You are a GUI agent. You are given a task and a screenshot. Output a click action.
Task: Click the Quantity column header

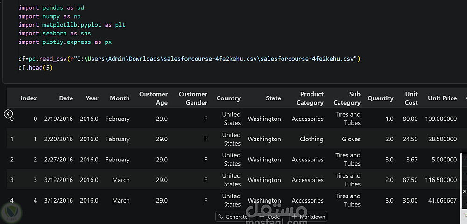380,98
